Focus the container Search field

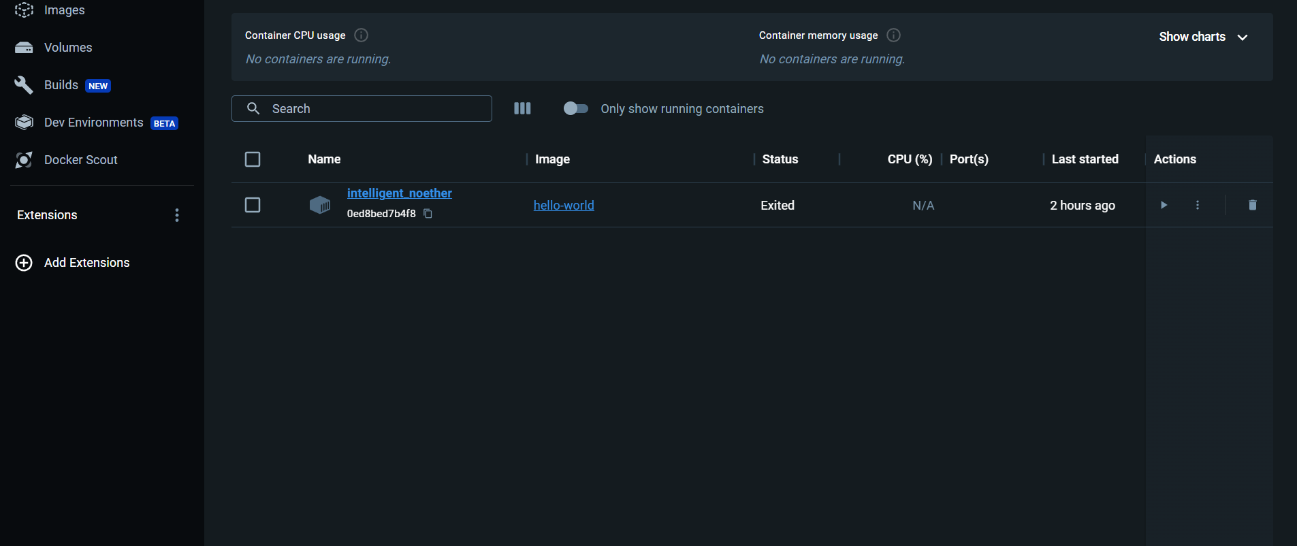click(362, 108)
